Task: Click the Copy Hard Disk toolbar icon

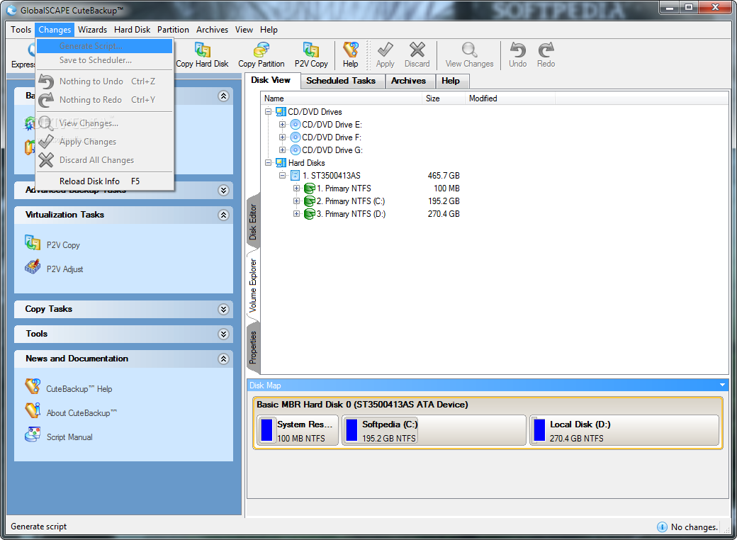Action: [x=203, y=50]
